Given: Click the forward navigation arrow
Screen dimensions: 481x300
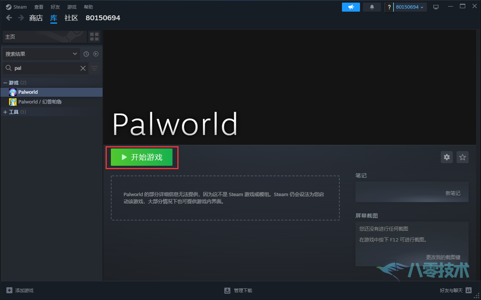Looking at the screenshot, I should tap(21, 18).
